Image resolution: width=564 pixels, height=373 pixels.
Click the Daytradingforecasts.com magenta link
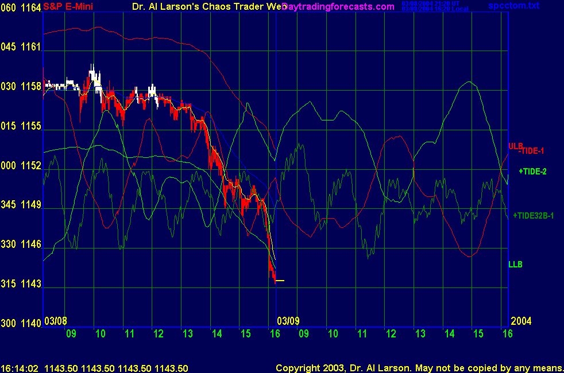339,6
